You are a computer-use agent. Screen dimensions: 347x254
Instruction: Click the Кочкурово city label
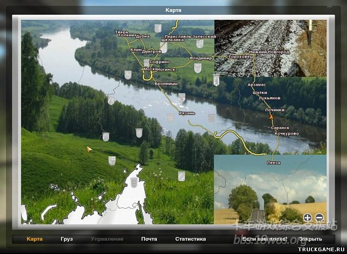point(287,133)
